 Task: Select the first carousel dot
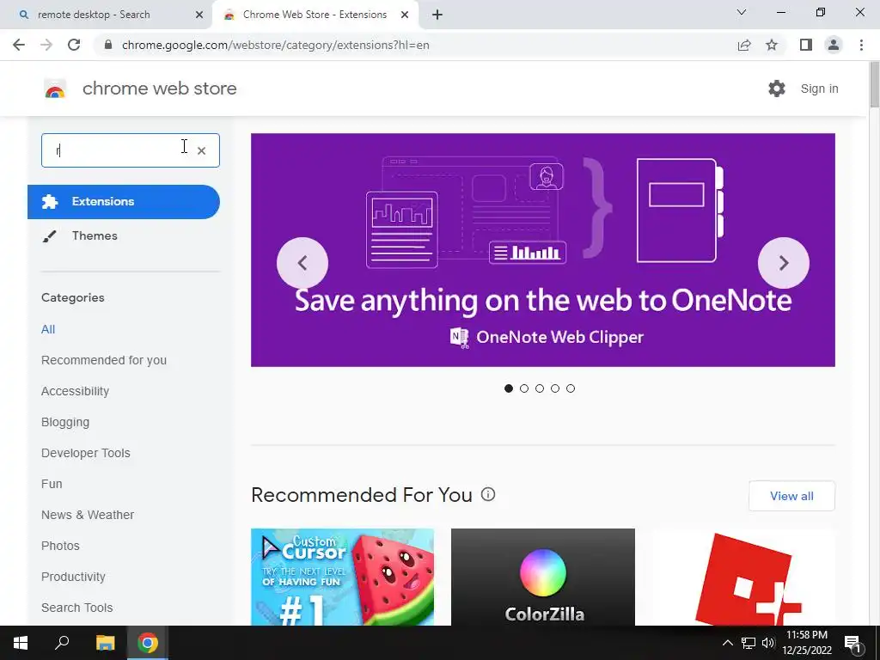(x=509, y=388)
